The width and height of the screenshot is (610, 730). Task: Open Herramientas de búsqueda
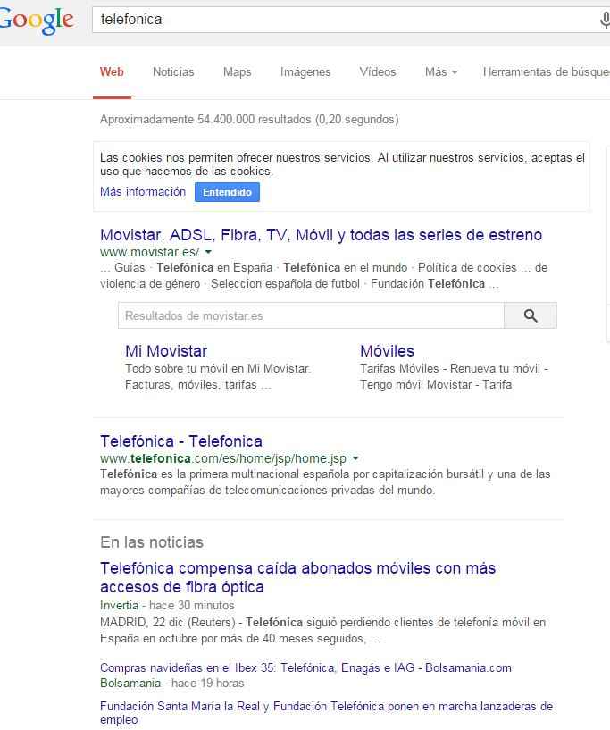click(545, 72)
